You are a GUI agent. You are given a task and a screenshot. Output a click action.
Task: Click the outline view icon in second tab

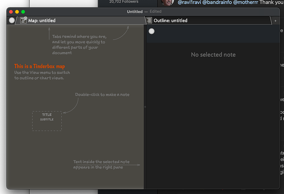[x=149, y=20]
